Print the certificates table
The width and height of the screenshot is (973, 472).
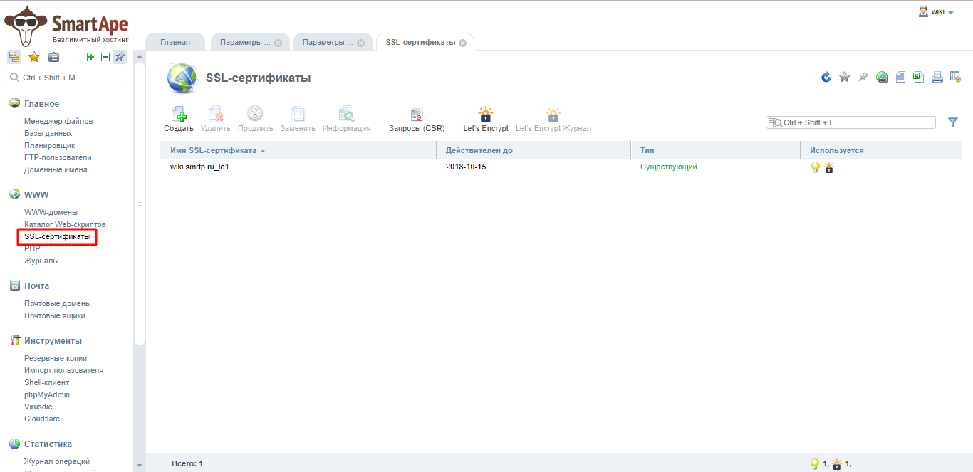coord(937,77)
